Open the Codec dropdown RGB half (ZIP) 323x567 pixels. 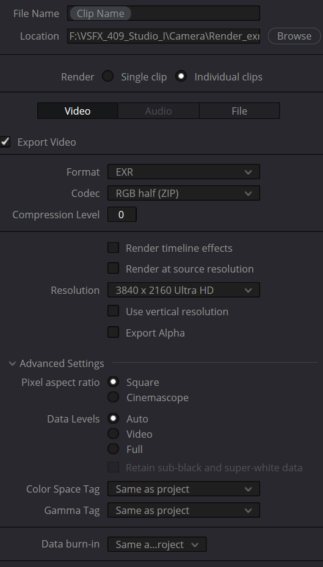tap(184, 193)
